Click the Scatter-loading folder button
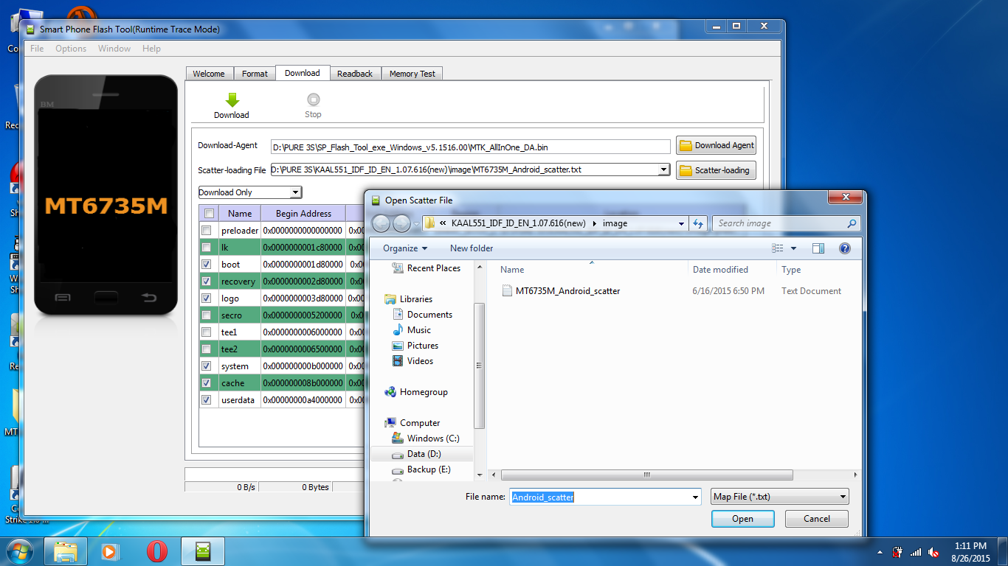 click(x=716, y=170)
